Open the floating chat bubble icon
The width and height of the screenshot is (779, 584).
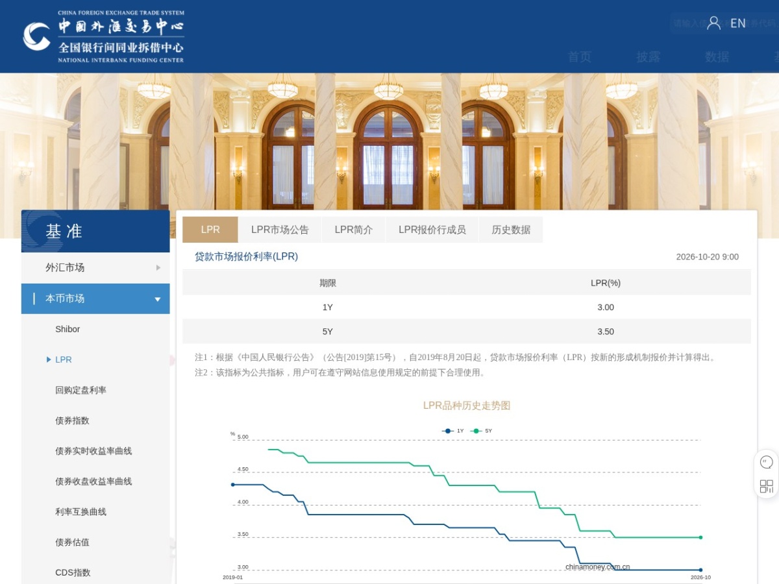(767, 463)
